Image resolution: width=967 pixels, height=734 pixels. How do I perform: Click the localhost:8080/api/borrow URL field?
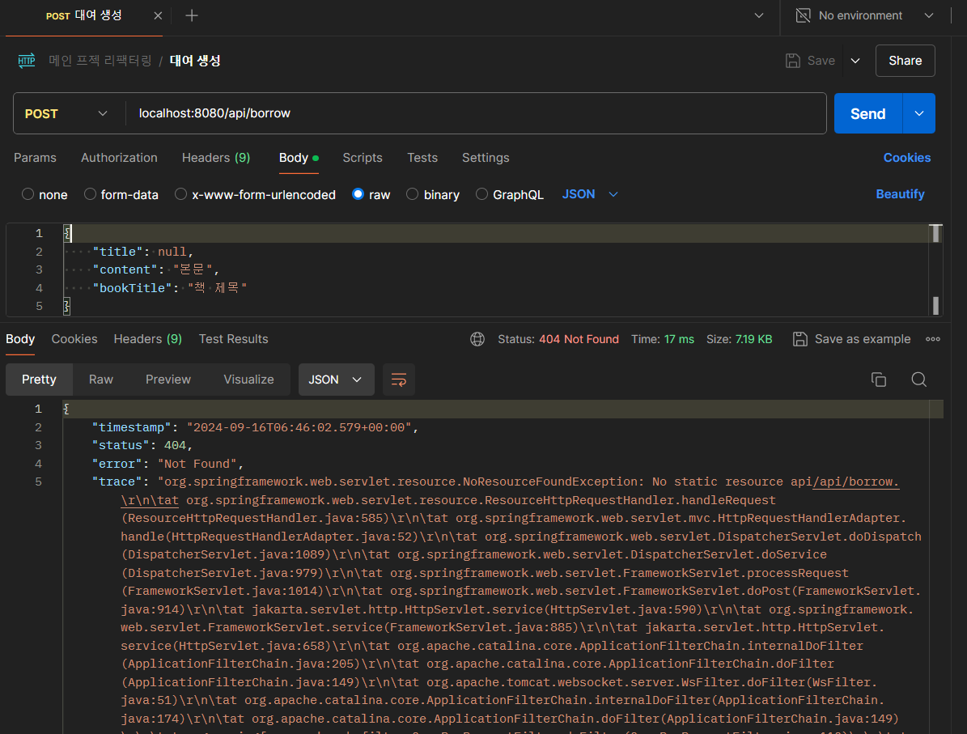[x=476, y=113]
